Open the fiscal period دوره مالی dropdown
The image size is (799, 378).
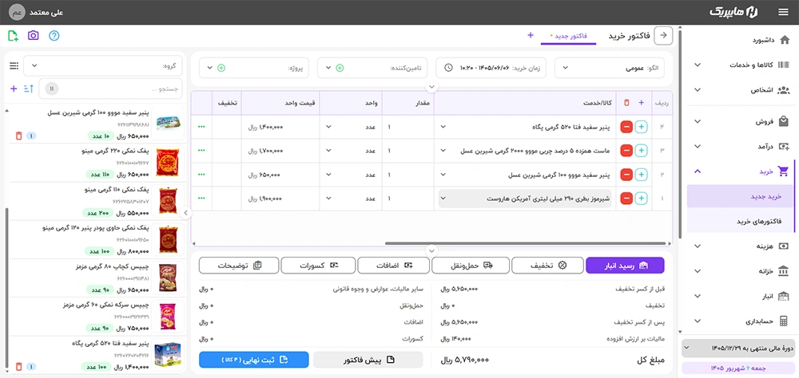tap(737, 348)
